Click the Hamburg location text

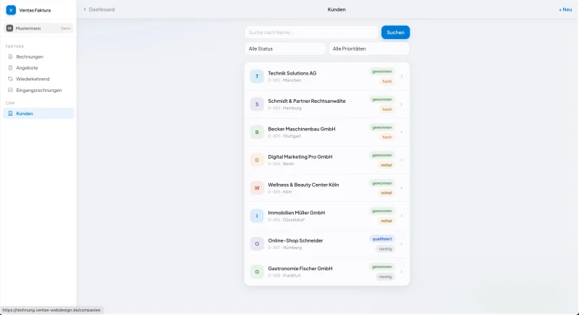pyautogui.click(x=292, y=108)
